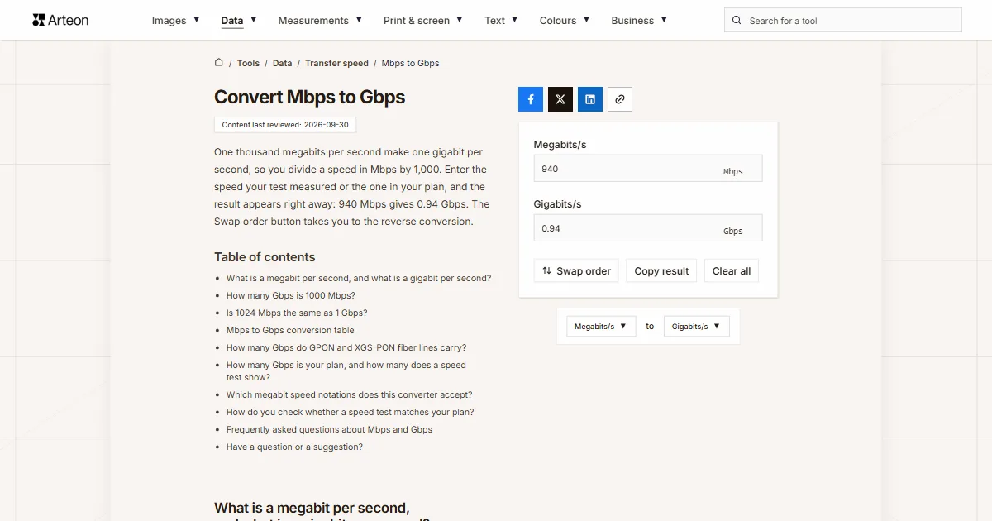
Task: Click the 'Content last reviewed: 2026-09-30' label
Action: tap(285, 125)
